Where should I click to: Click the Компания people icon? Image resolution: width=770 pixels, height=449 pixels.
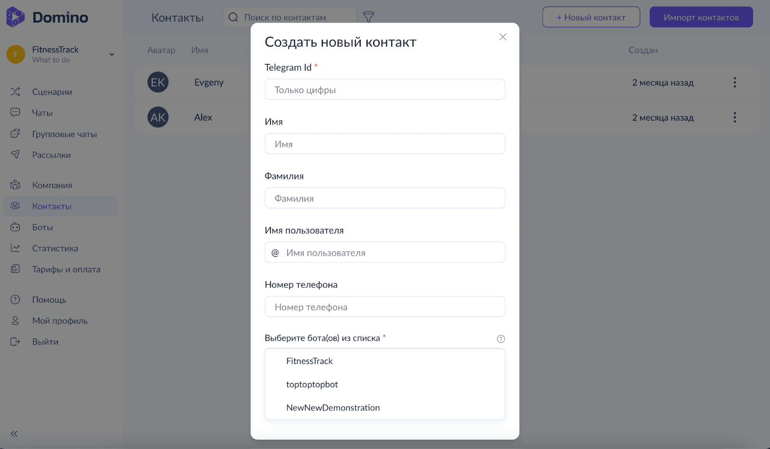pos(15,185)
